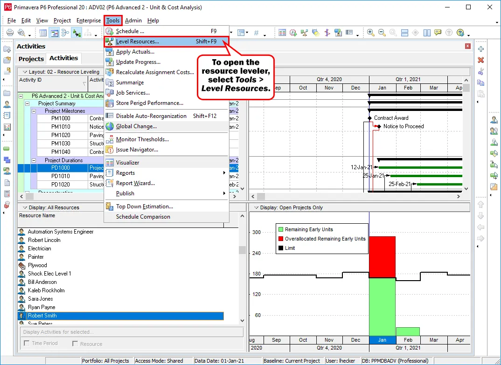Screen dimensions: 501x365
Task: Click the Activity Network toolbar icon
Action: coord(65,33)
